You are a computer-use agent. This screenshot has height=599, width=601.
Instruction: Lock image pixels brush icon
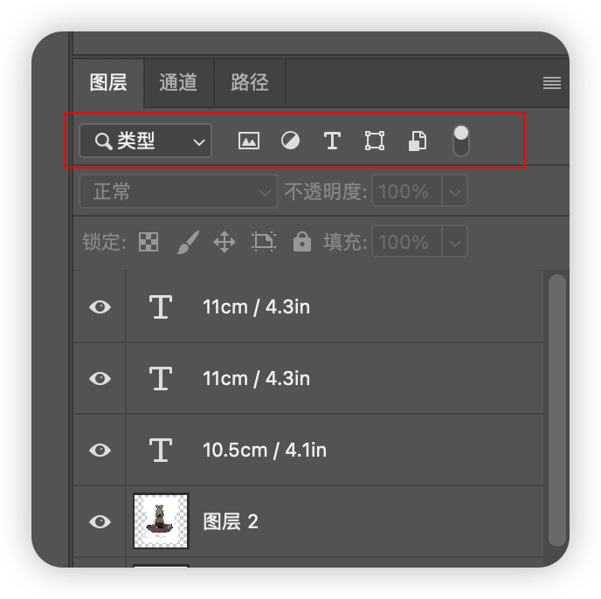coord(188,242)
